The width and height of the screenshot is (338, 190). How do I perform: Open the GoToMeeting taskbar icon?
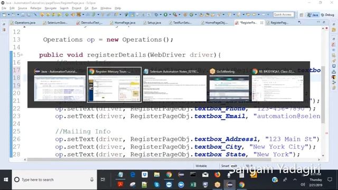217,185
